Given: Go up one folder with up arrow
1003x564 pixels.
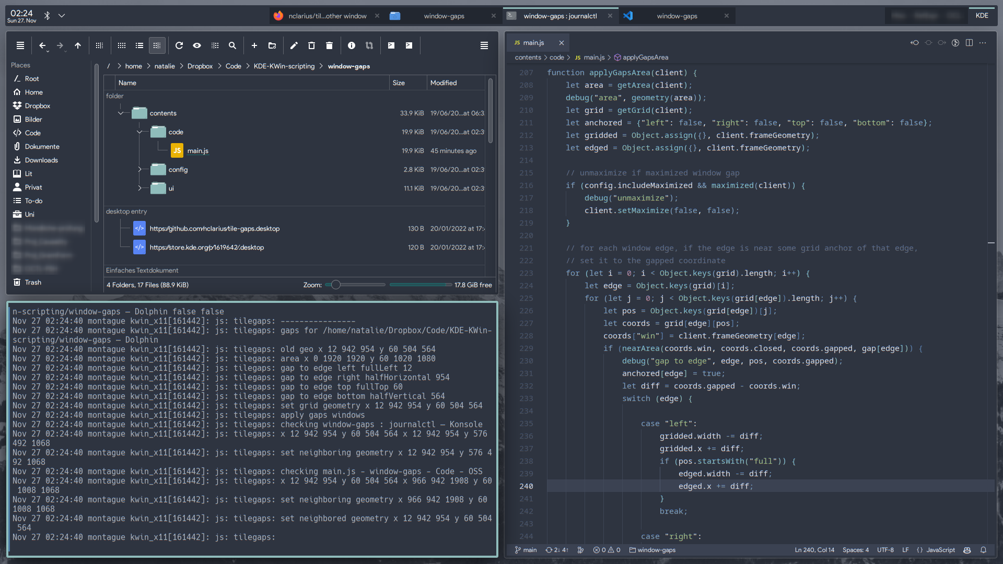Looking at the screenshot, I should tap(78, 46).
